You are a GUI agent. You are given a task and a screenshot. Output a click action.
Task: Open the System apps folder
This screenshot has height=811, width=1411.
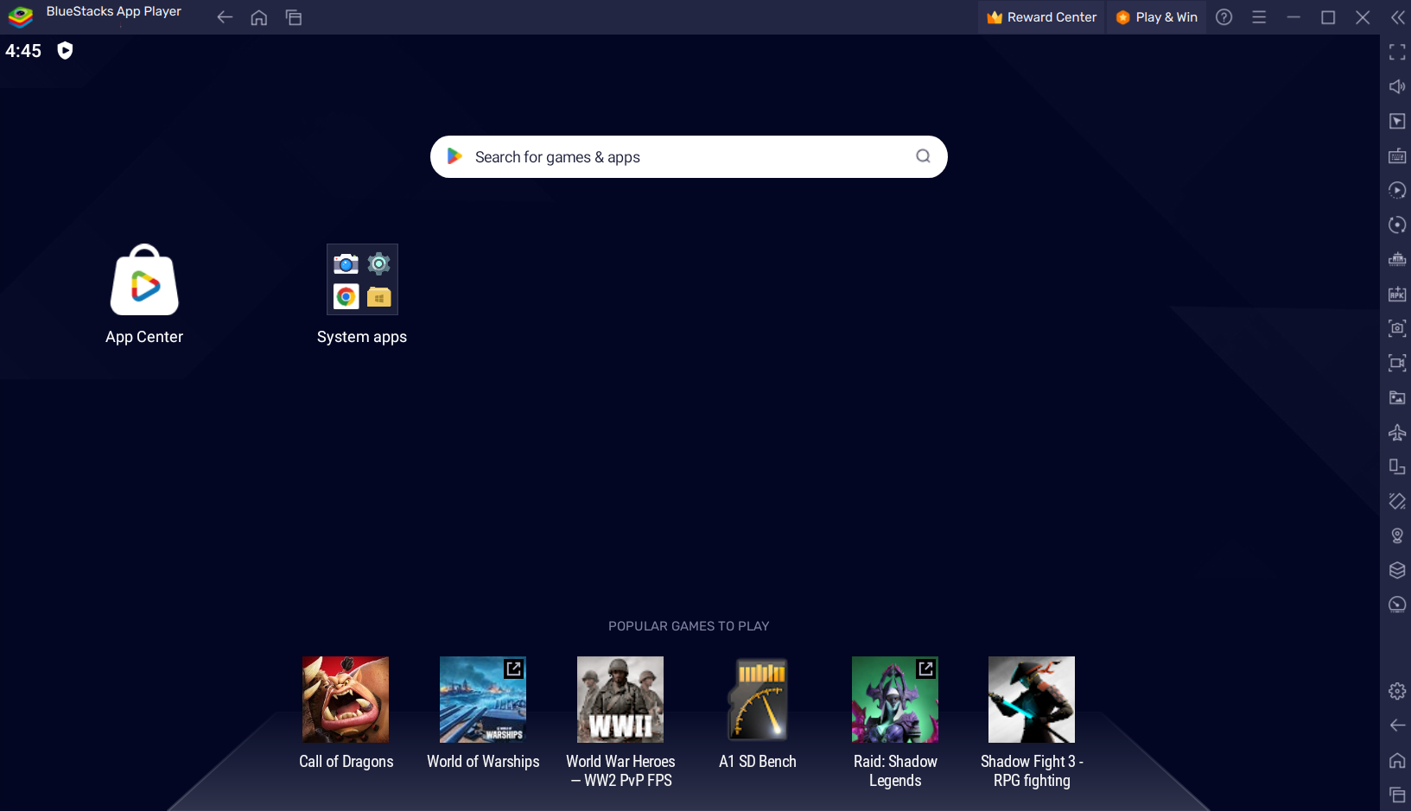pos(362,280)
